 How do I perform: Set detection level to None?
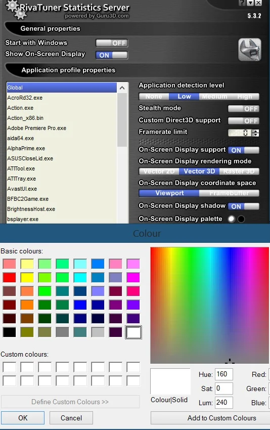(154, 97)
